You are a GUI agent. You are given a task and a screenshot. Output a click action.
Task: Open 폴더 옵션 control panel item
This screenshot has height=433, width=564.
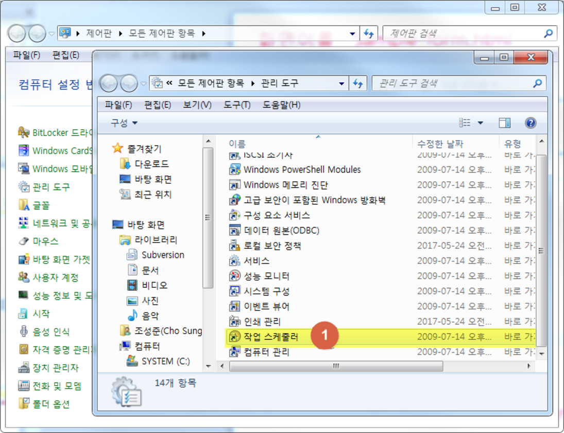tap(50, 404)
